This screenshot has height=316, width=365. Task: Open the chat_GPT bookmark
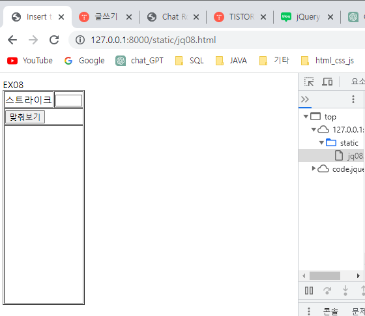click(x=139, y=61)
